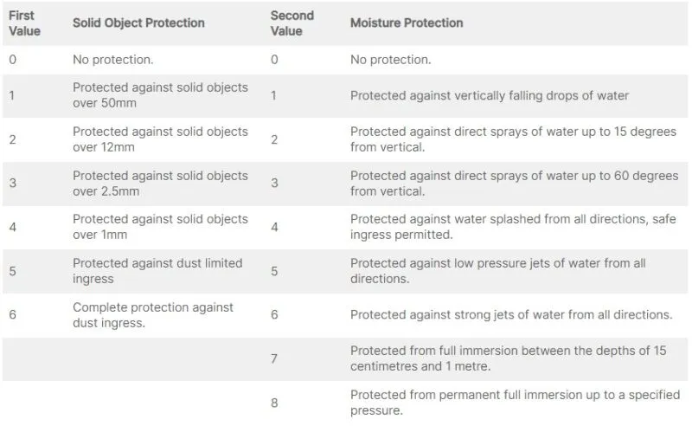The width and height of the screenshot is (692, 426).
Task: Select the "full immersion between the depths" cell
Action: pyautogui.click(x=509, y=358)
